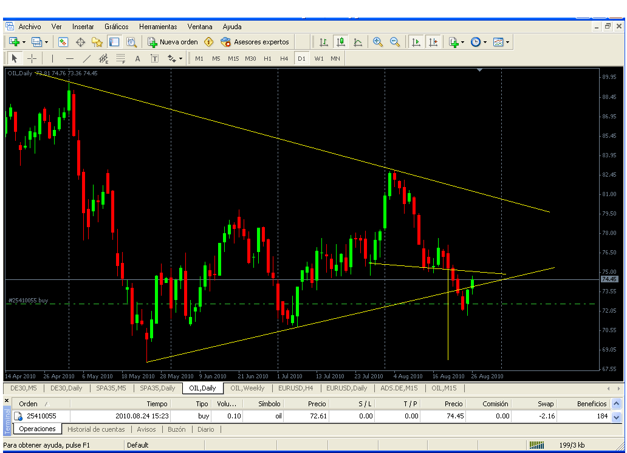Sort orders by Orden column header

coord(41,404)
